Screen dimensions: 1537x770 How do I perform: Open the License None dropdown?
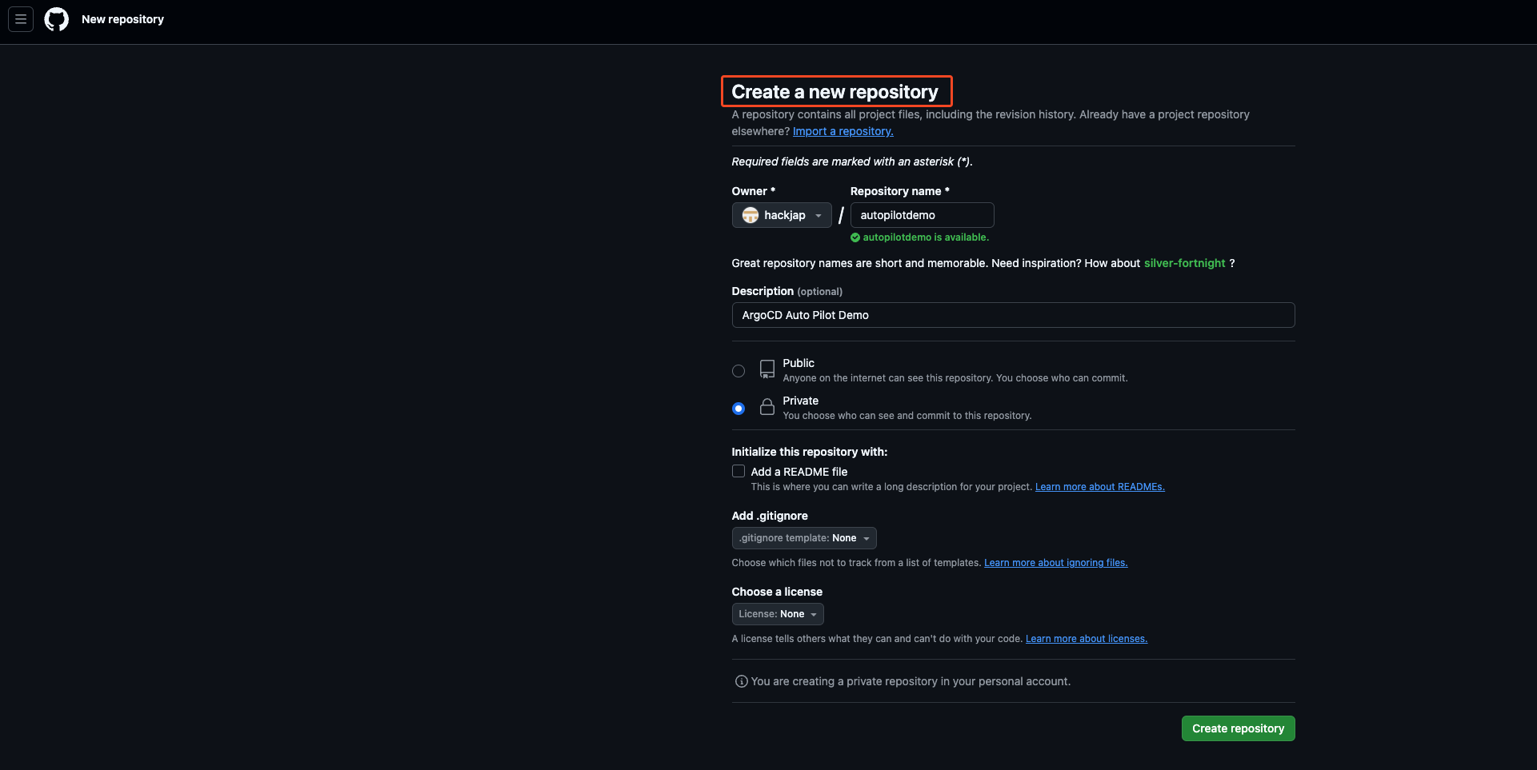click(x=778, y=614)
